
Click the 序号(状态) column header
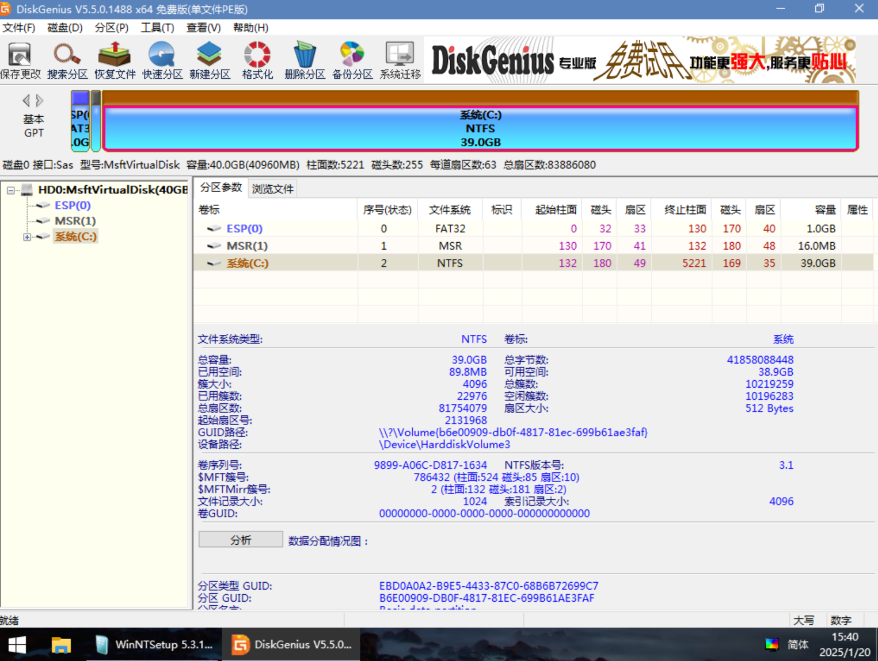tap(387, 210)
